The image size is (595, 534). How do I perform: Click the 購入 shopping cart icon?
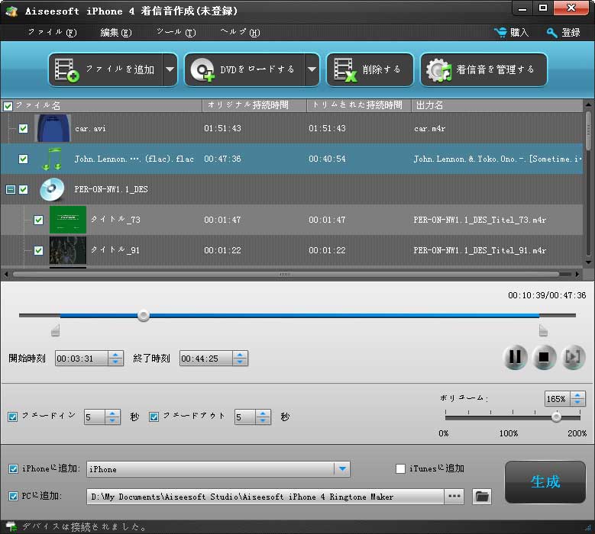pyautogui.click(x=501, y=33)
